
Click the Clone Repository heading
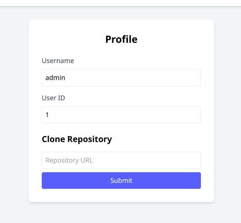tap(77, 139)
